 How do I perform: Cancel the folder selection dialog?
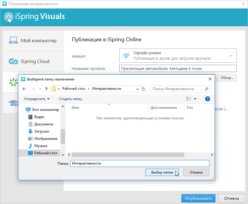(196, 172)
